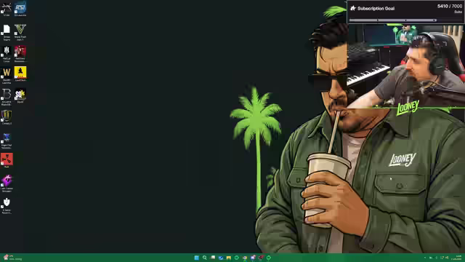This screenshot has height=262, width=465.
Task: Open File Explorer from the taskbar
Action: (x=229, y=258)
